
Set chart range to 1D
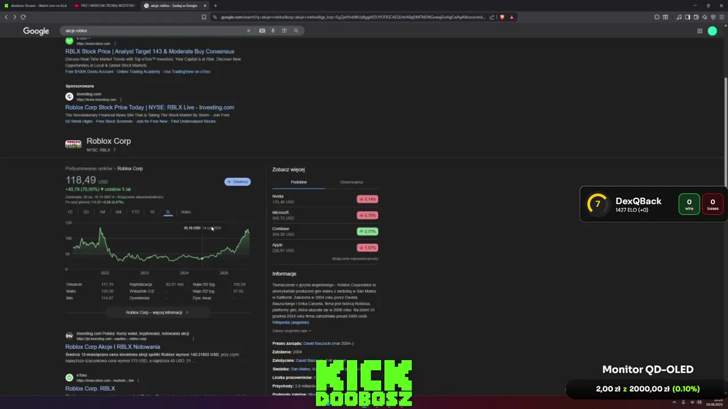70,212
